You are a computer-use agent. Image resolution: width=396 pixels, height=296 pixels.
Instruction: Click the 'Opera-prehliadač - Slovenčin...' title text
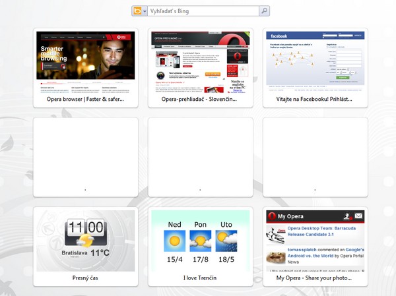tap(199, 99)
